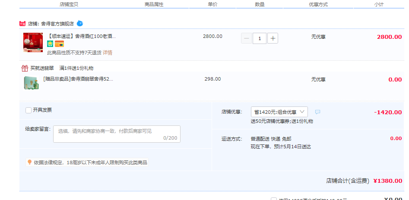Click the quantity input field showing 1
Screen dimensions: 409x200
pos(260,38)
